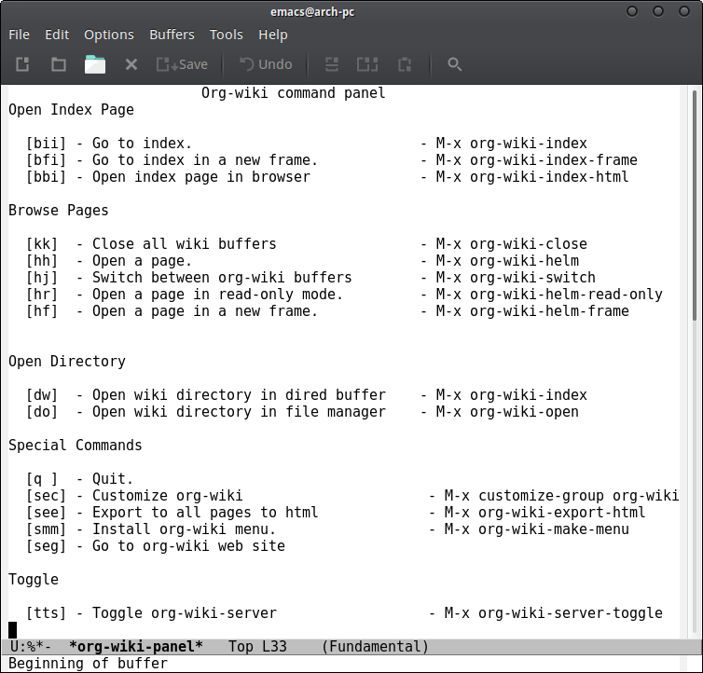Click the 'Org-wiki command panel' title

[293, 93]
